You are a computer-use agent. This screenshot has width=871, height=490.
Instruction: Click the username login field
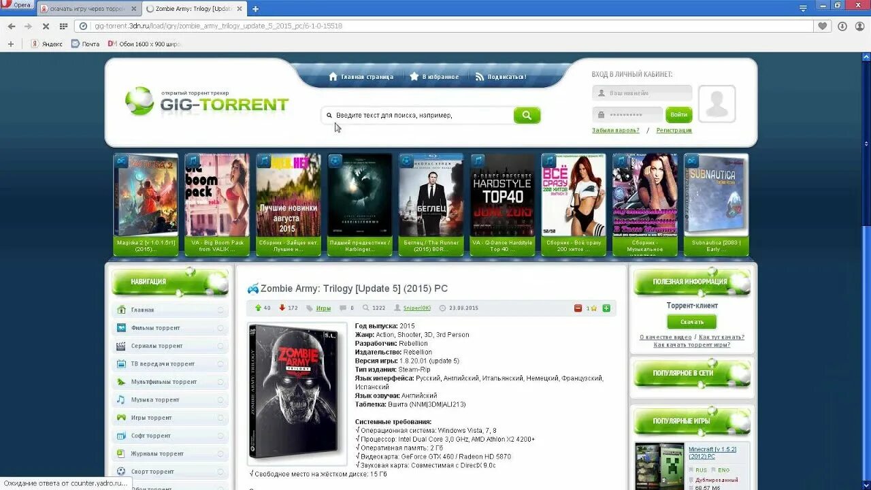tap(642, 93)
